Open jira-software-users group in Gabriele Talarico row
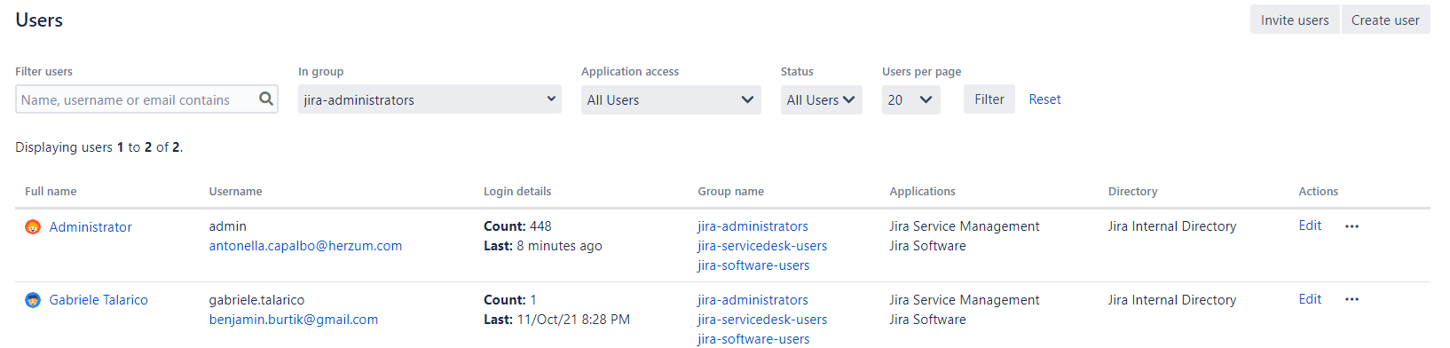 753,339
